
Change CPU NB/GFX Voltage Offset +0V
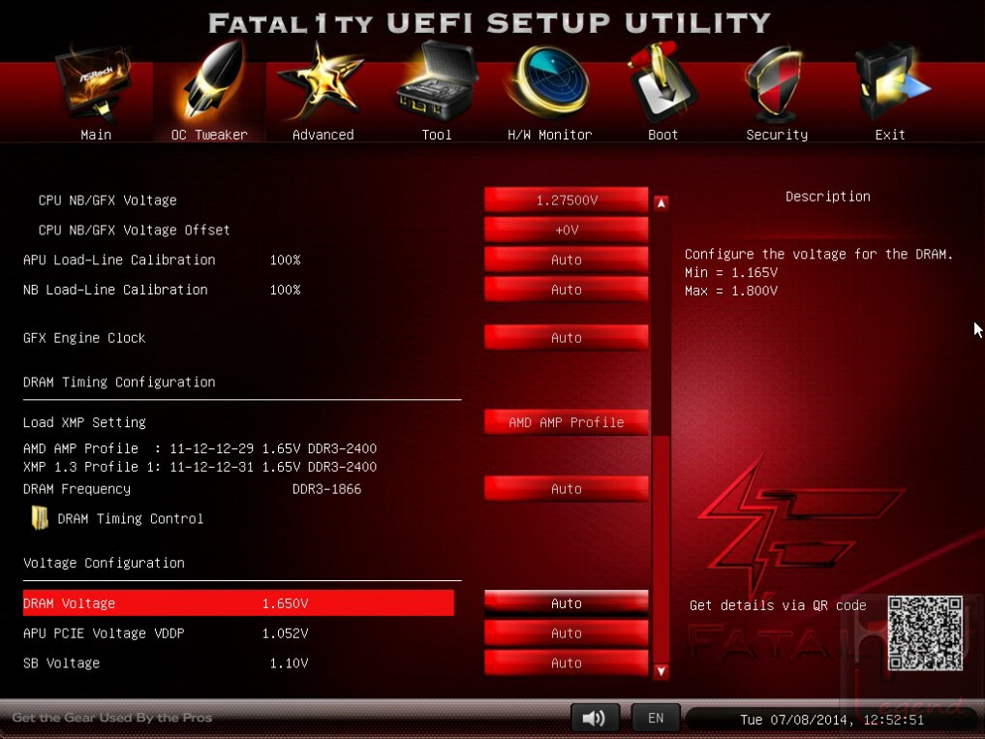[566, 230]
